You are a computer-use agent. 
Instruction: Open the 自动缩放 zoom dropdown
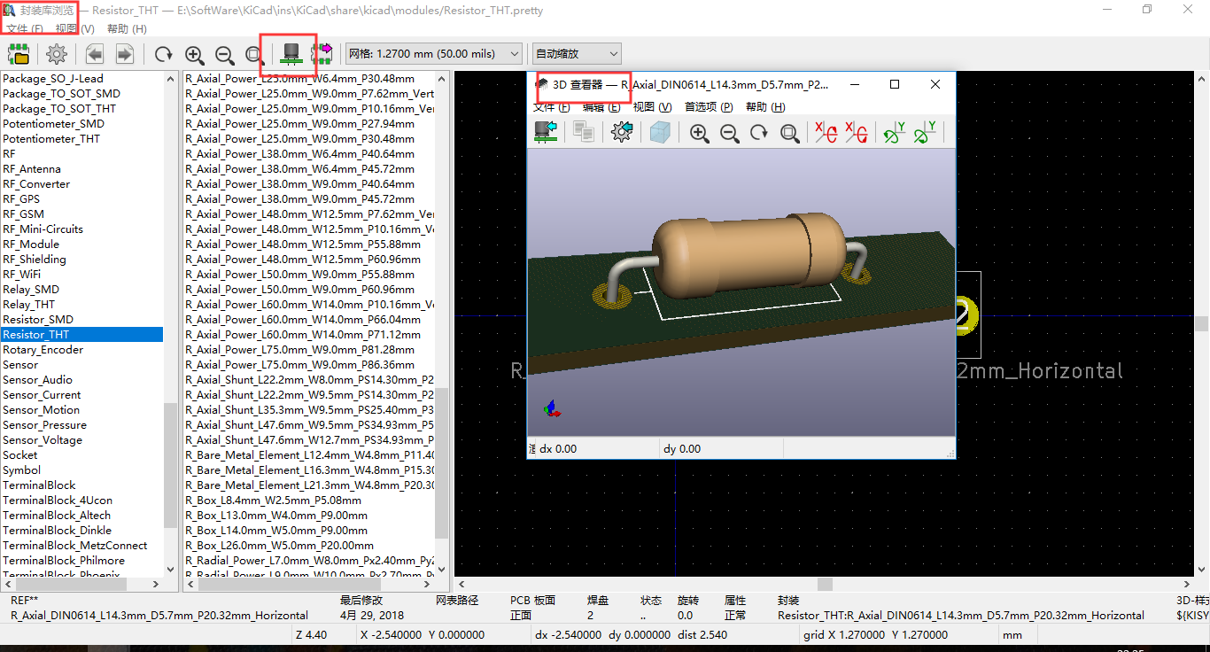[576, 54]
